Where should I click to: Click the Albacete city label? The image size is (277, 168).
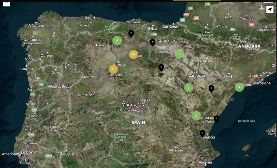pyautogui.click(x=176, y=150)
